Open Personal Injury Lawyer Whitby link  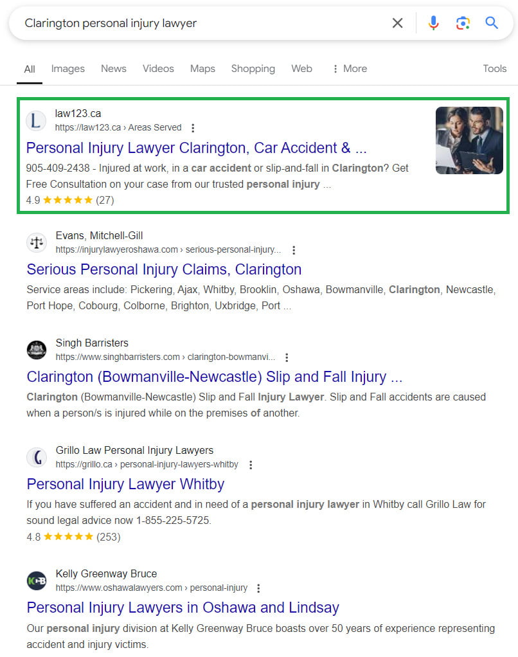click(125, 483)
